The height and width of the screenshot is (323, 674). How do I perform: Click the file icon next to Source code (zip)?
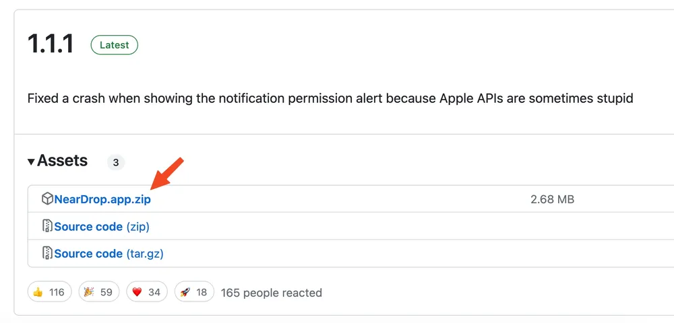click(x=47, y=226)
